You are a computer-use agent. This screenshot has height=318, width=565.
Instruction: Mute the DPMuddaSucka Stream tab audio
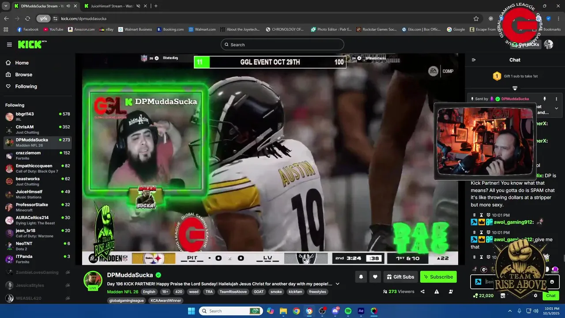click(68, 6)
